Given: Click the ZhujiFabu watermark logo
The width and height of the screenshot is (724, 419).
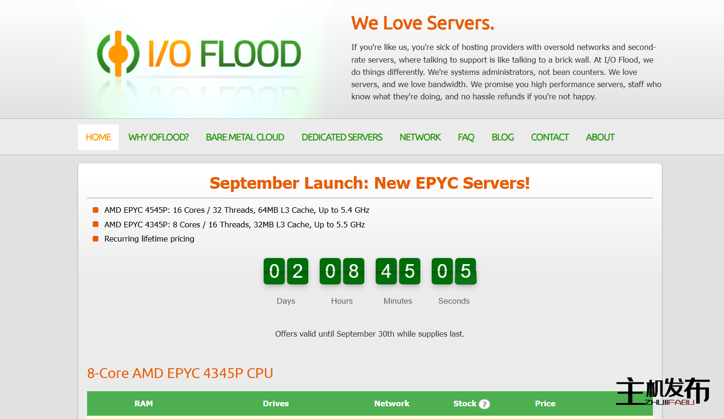Looking at the screenshot, I should click(x=662, y=391).
